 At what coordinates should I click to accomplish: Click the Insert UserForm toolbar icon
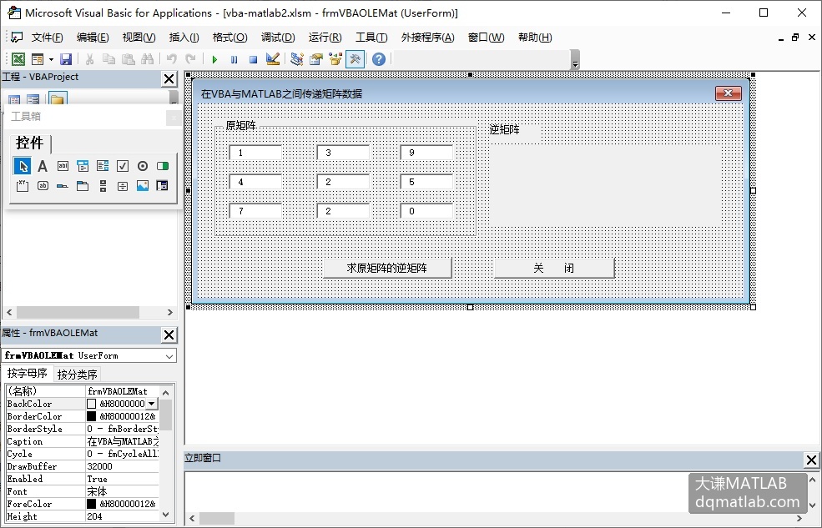tap(38, 59)
